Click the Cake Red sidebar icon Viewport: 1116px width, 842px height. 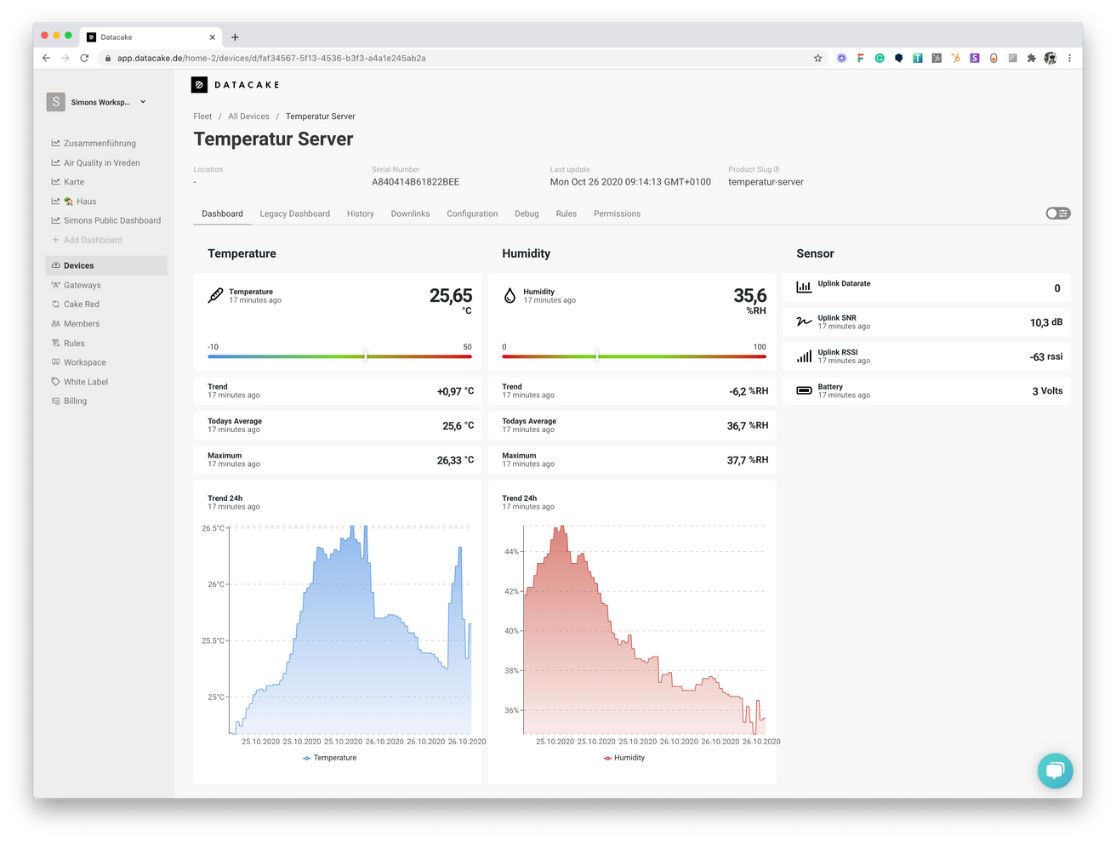[55, 304]
